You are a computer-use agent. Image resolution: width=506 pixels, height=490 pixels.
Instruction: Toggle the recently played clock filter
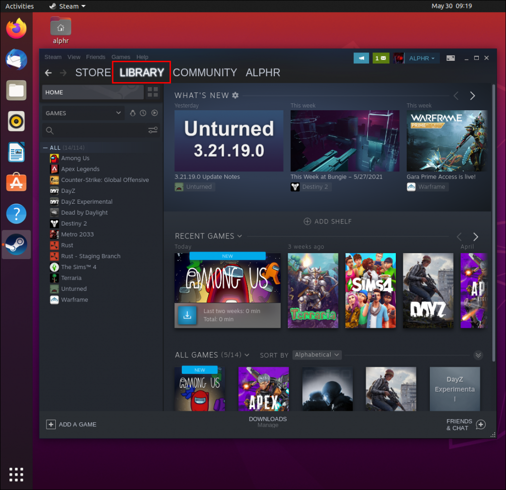coord(144,113)
